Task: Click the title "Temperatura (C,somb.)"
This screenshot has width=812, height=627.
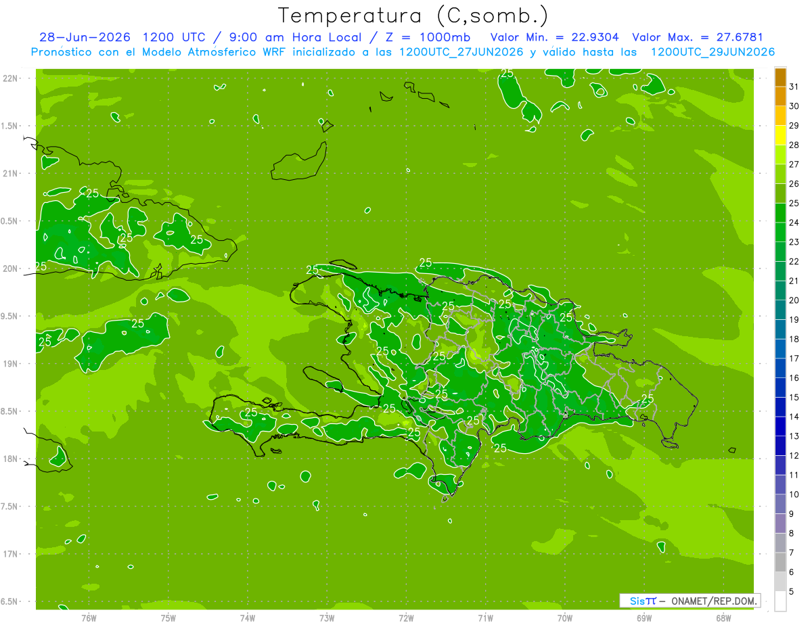Action: tap(413, 15)
